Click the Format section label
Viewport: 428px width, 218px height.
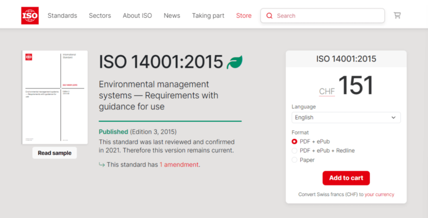tap(300, 133)
